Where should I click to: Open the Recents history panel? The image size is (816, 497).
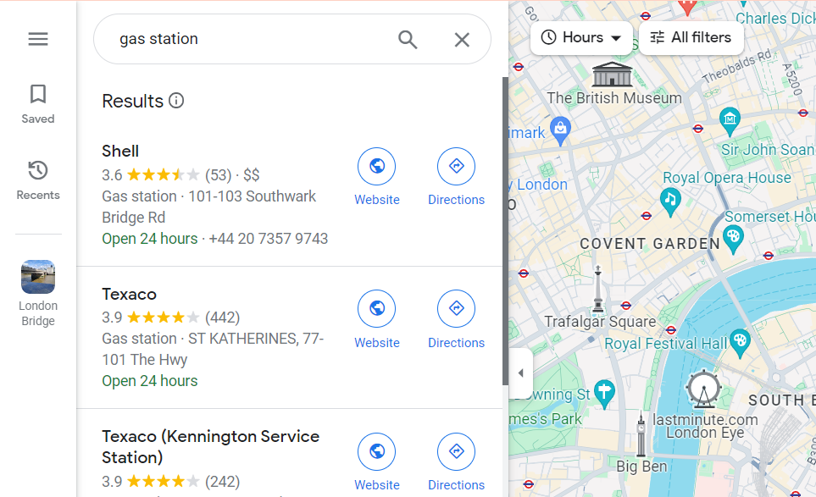pyautogui.click(x=38, y=180)
